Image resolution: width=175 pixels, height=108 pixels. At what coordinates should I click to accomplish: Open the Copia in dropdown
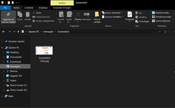69,17
